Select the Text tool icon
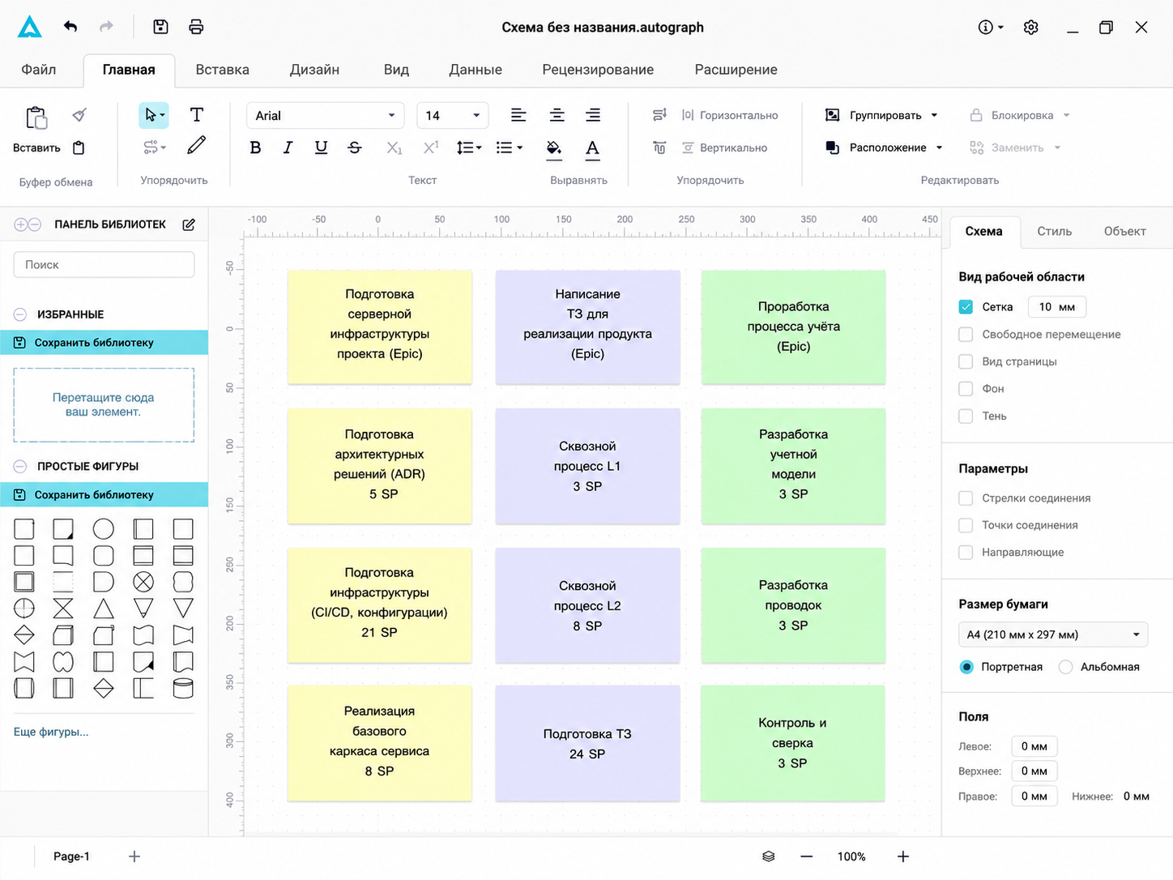The width and height of the screenshot is (1173, 880). coord(196,115)
